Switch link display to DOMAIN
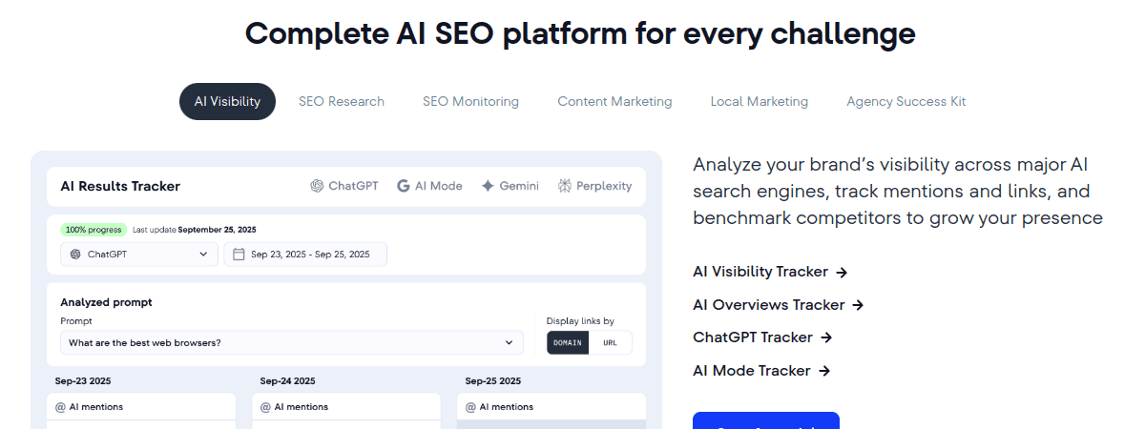Screen dimensions: 1145x429 point(568,343)
